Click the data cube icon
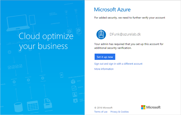Image resolution: width=181 pixels, height=115 pixels. point(73,82)
